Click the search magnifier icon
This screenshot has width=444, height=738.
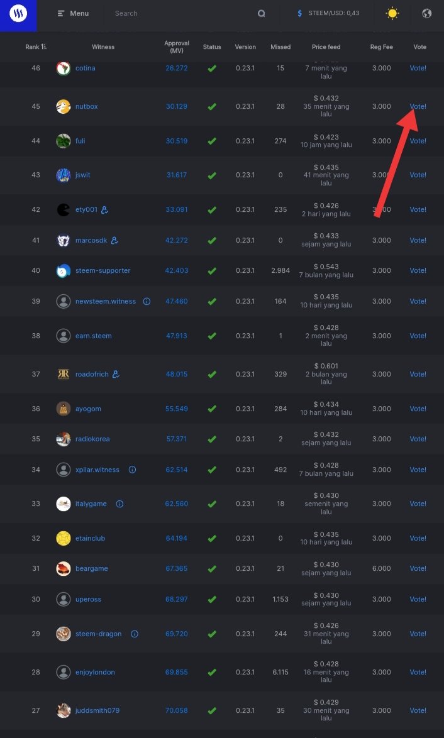(x=262, y=13)
